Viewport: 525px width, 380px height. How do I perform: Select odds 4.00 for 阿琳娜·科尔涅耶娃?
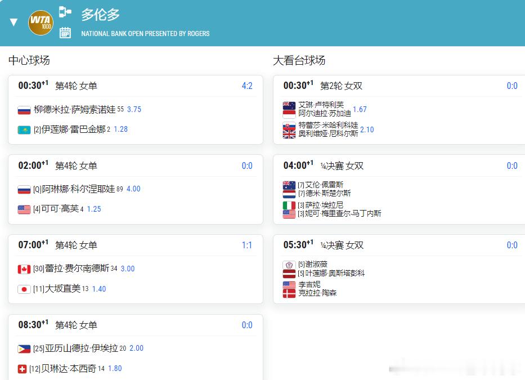pos(133,189)
